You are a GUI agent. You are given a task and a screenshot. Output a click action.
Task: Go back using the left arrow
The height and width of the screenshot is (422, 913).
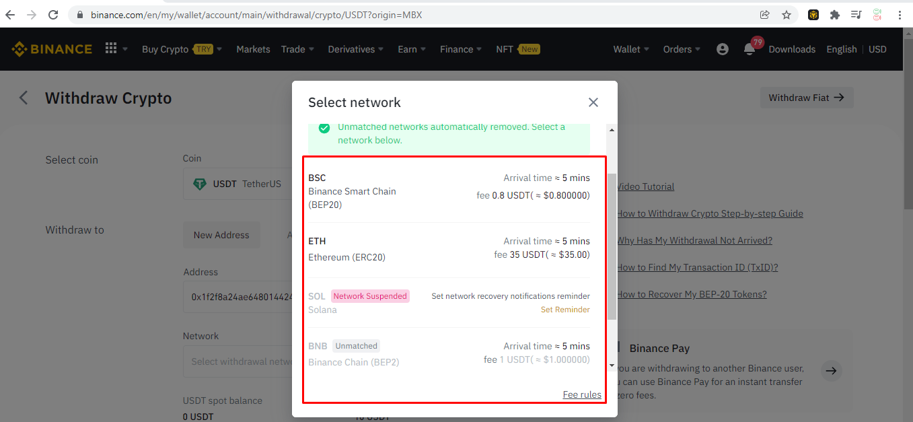(x=24, y=98)
